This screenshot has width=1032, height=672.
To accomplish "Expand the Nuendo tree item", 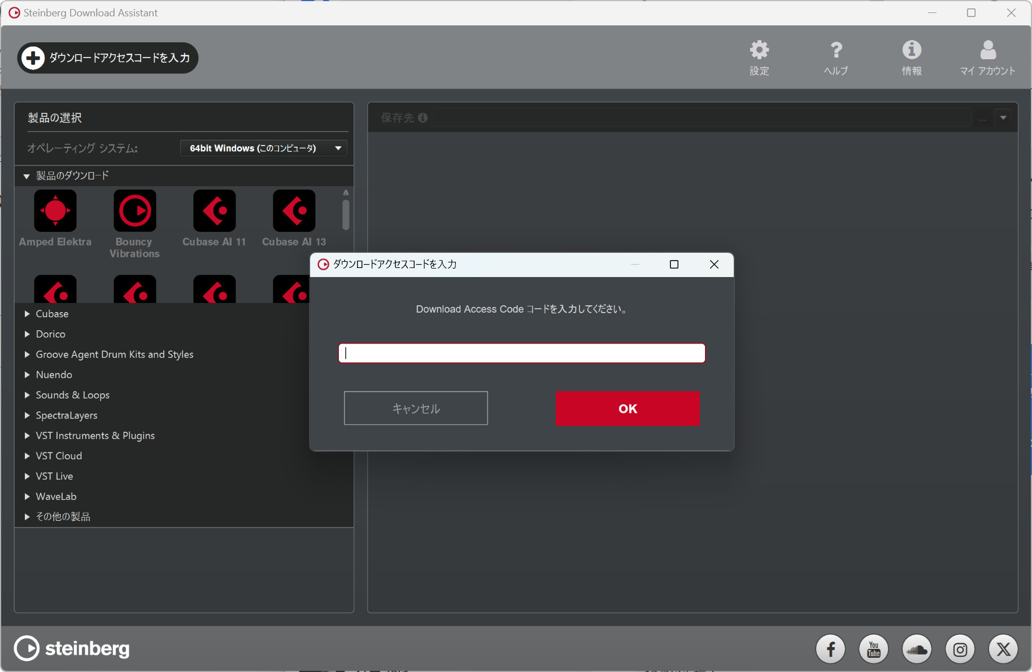I will click(27, 375).
